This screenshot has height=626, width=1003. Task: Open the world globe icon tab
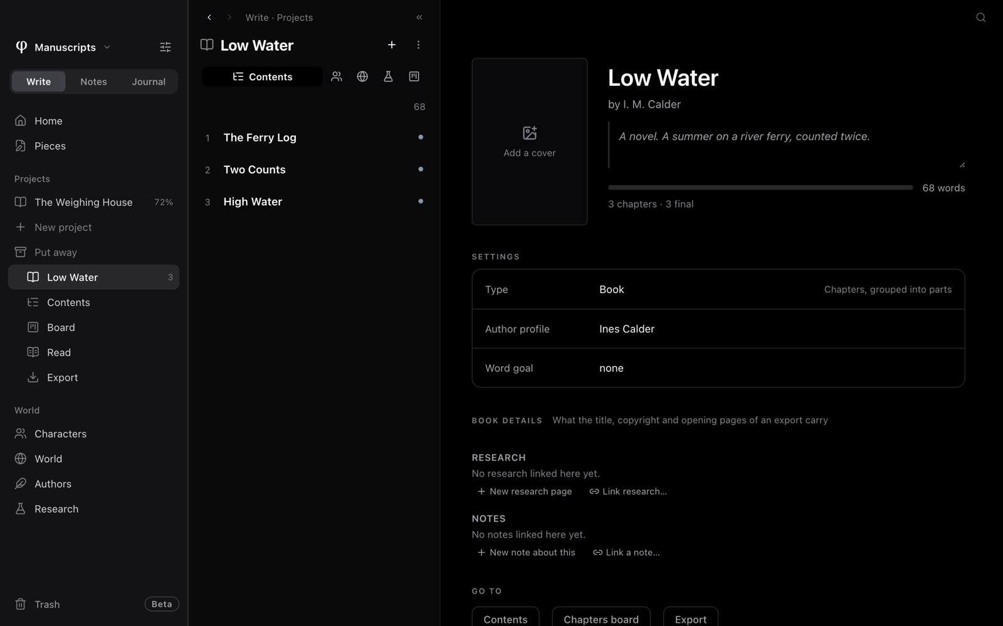(x=362, y=76)
